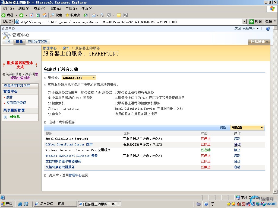Click the Go (转到) green arrow button

pyautogui.click(x=255, y=22)
